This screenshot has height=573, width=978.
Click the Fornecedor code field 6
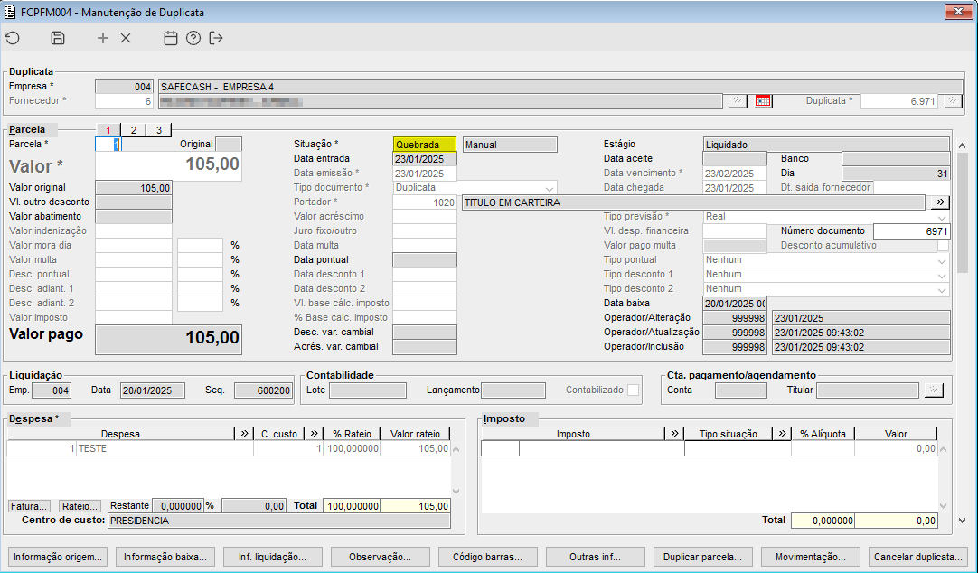coord(124,101)
